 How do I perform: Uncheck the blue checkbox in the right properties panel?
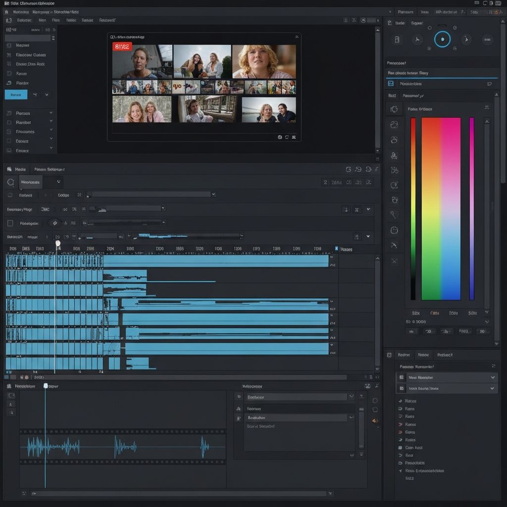pyautogui.click(x=391, y=84)
